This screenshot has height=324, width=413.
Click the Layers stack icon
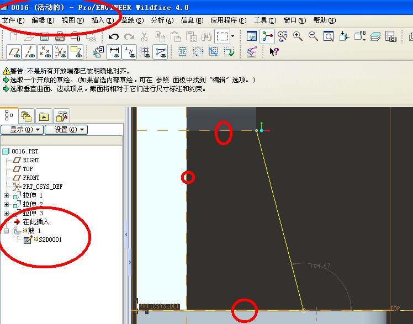(x=375, y=36)
